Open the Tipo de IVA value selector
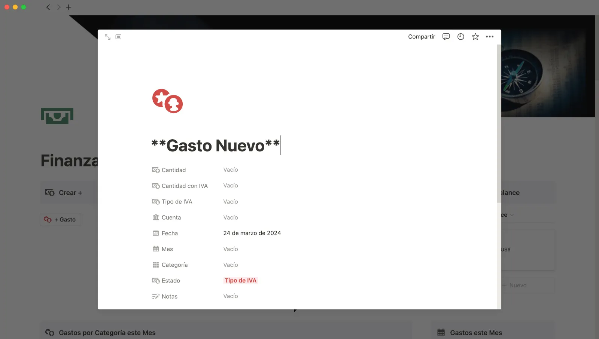The height and width of the screenshot is (339, 599). click(231, 202)
